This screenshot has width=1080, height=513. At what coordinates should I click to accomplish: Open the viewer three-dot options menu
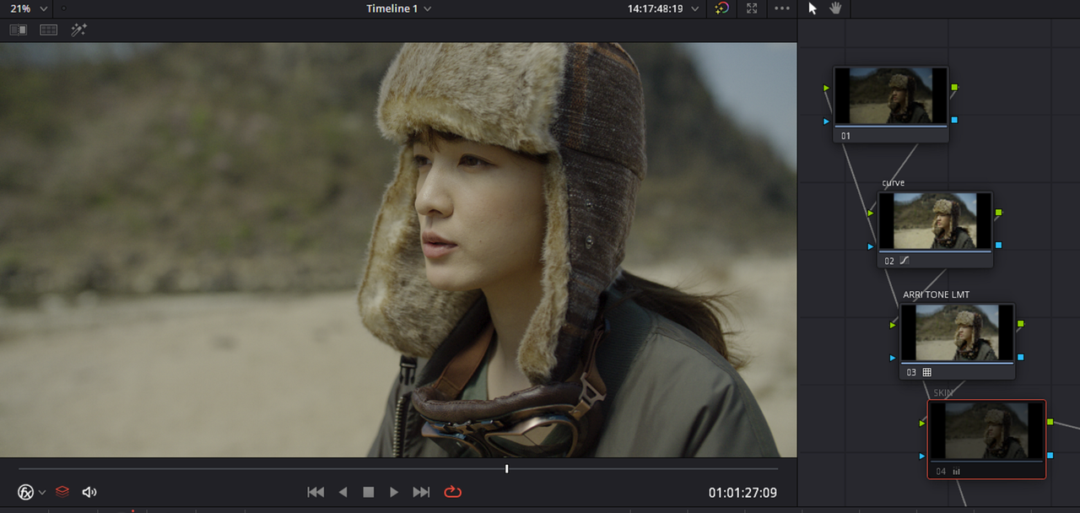tap(782, 8)
